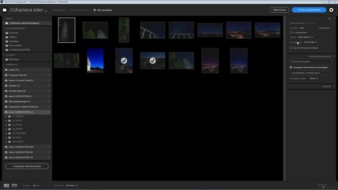Screen dimensions: 338x190
Task: Expand the 03_STOCK folder arrow
Action: [x=6, y=125]
